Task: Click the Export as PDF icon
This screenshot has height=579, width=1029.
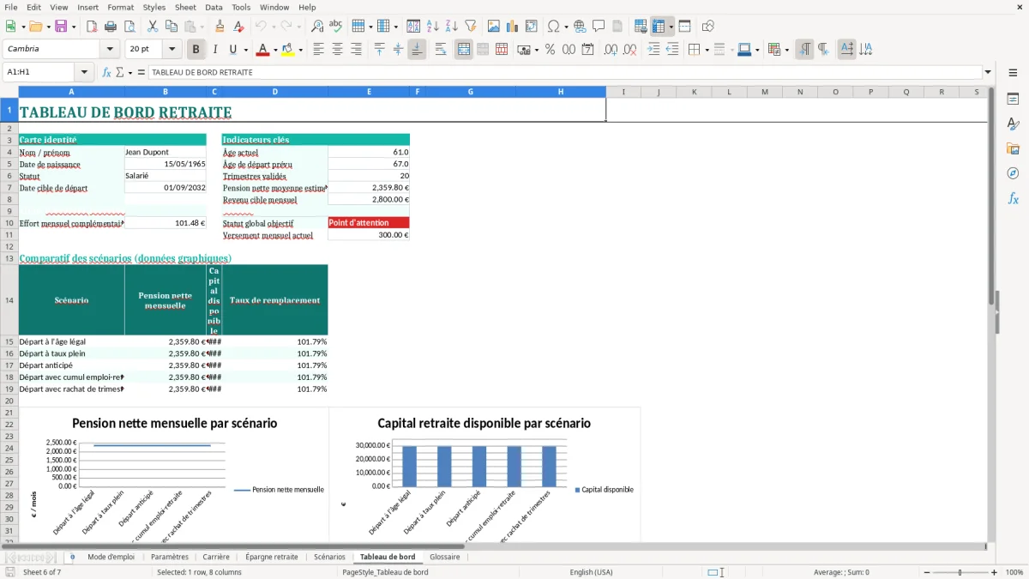Action: [91, 27]
